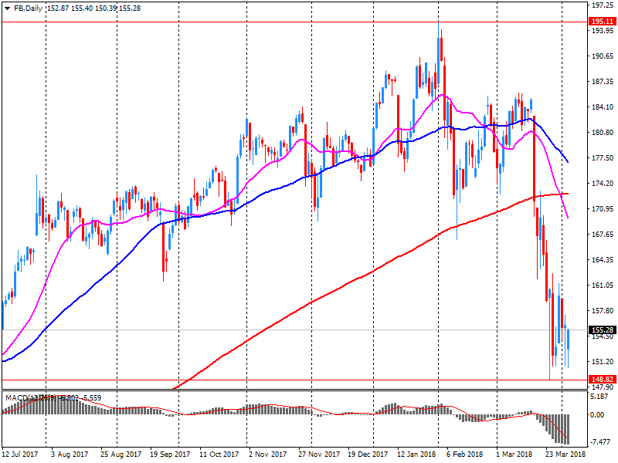Select the OHLC values 152.87 155.40 150.39 155.28

tap(93, 8)
